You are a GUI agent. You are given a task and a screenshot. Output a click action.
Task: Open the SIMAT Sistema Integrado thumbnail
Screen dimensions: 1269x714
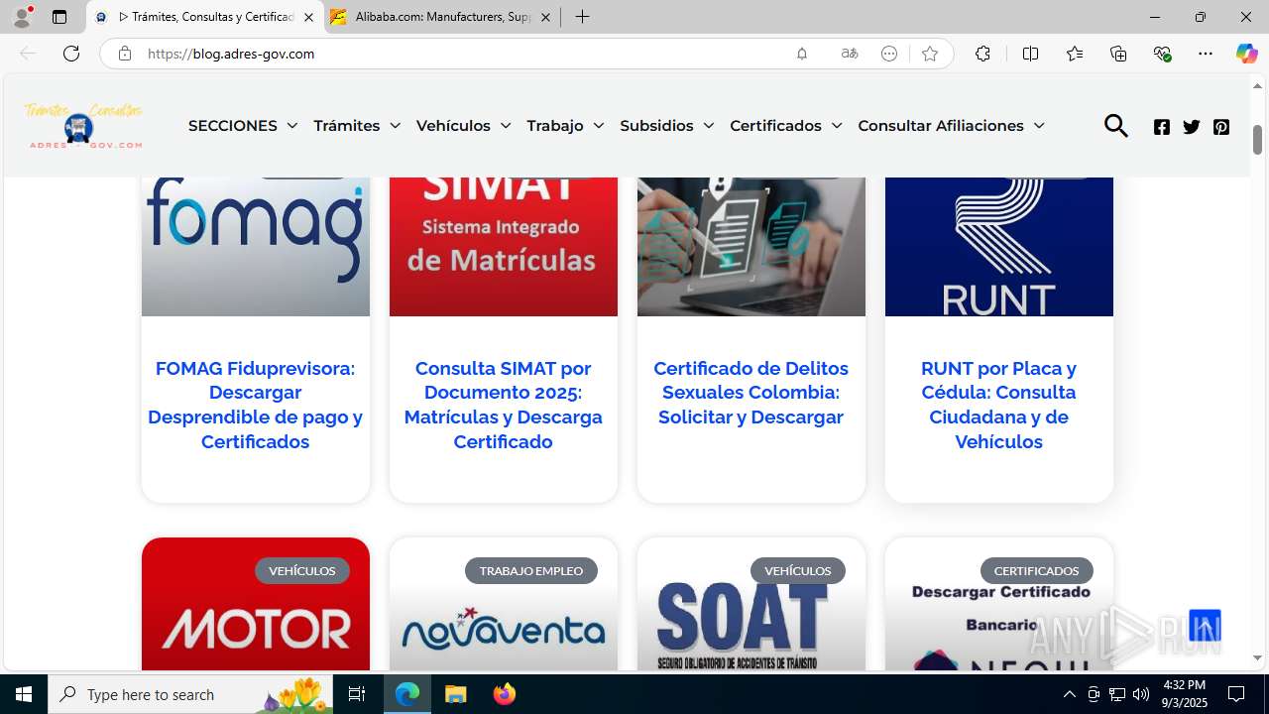pyautogui.click(x=504, y=247)
